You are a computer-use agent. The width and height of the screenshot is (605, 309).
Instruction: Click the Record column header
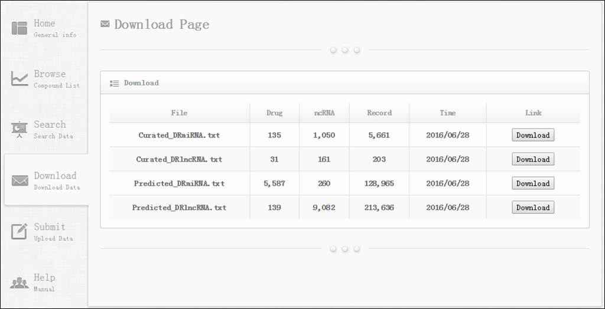[379, 113]
